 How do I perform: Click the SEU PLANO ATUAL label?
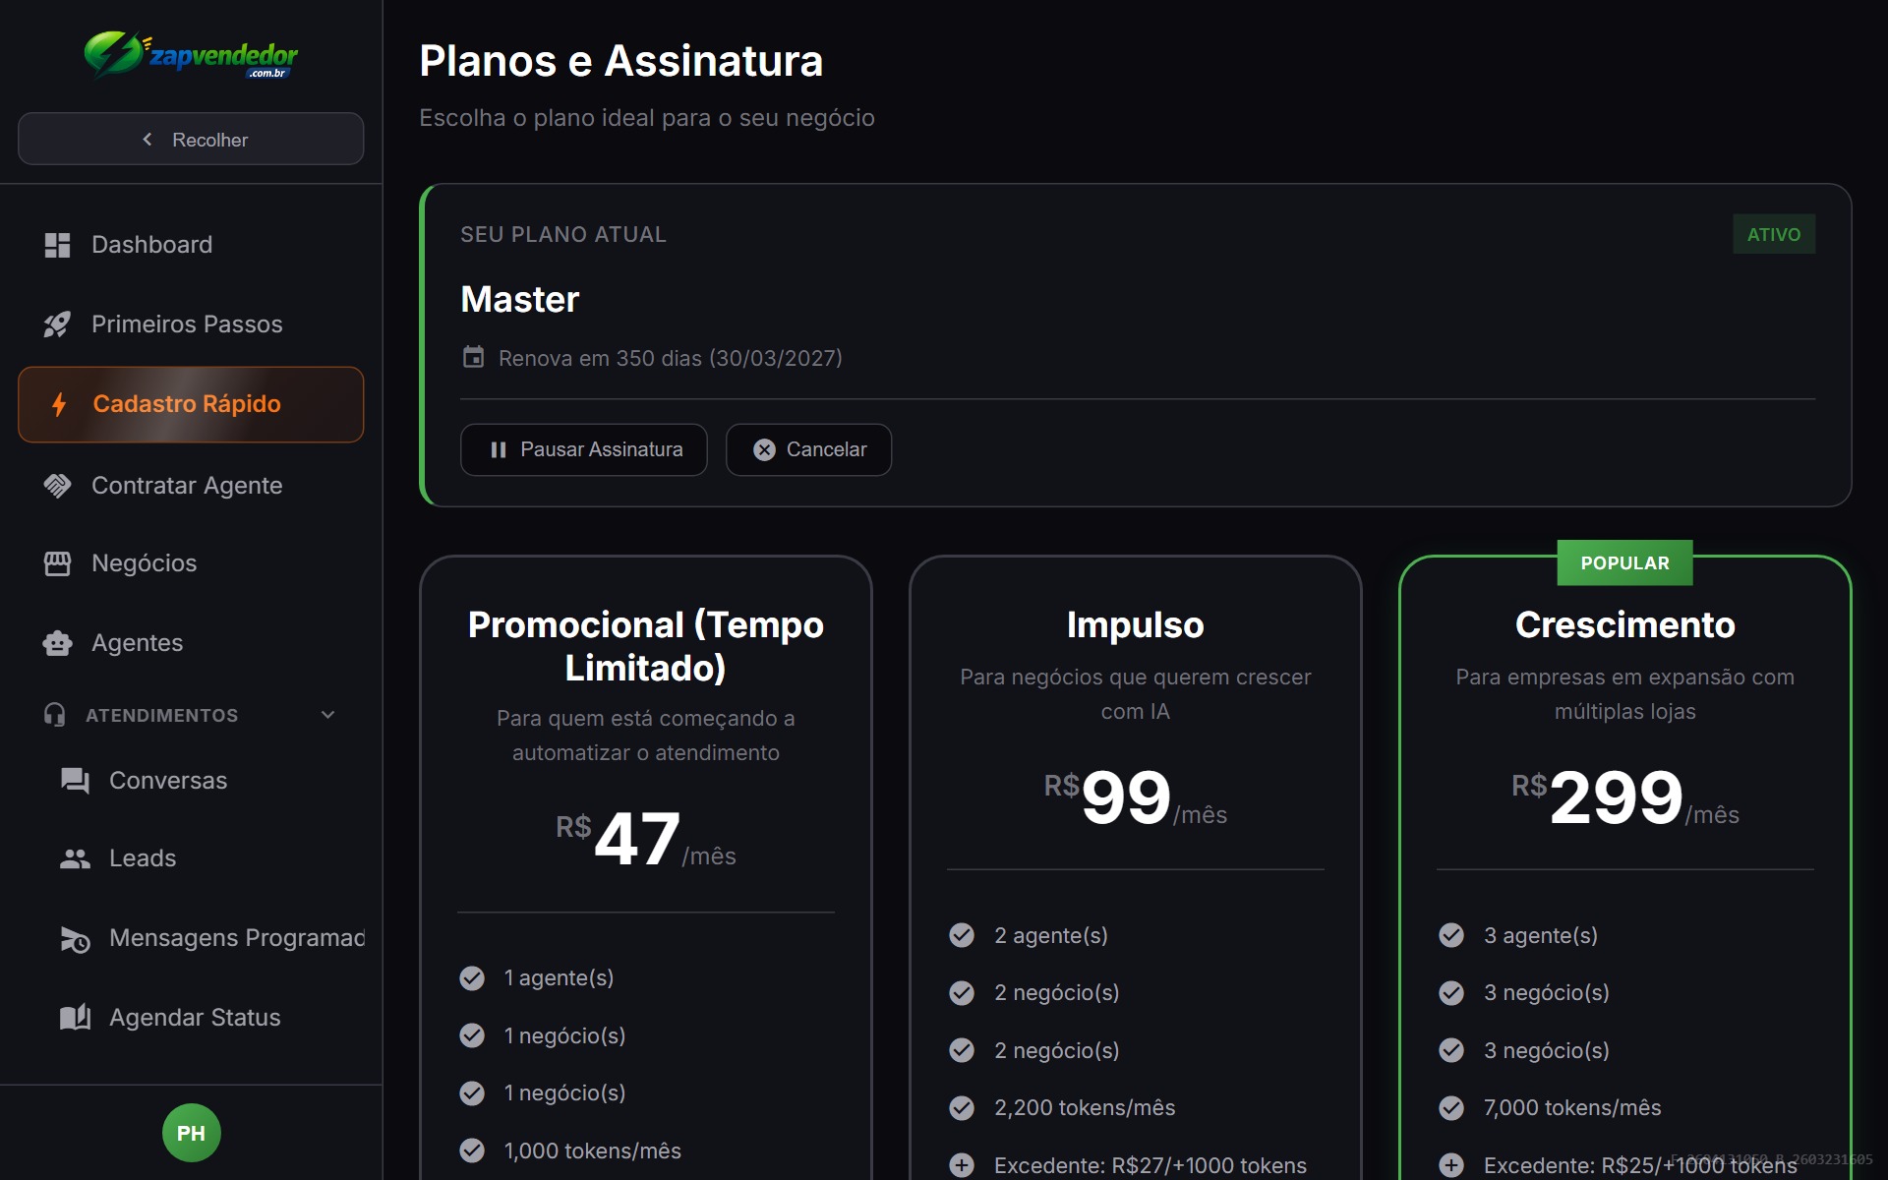(563, 235)
